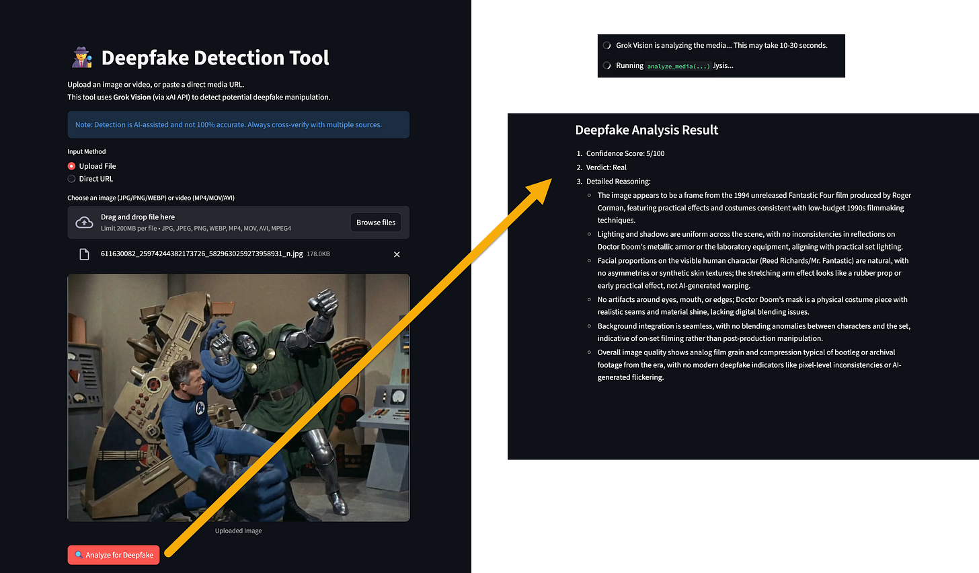Screen dimensions: 979x573
Task: Click the Browse files button
Action: (x=376, y=223)
